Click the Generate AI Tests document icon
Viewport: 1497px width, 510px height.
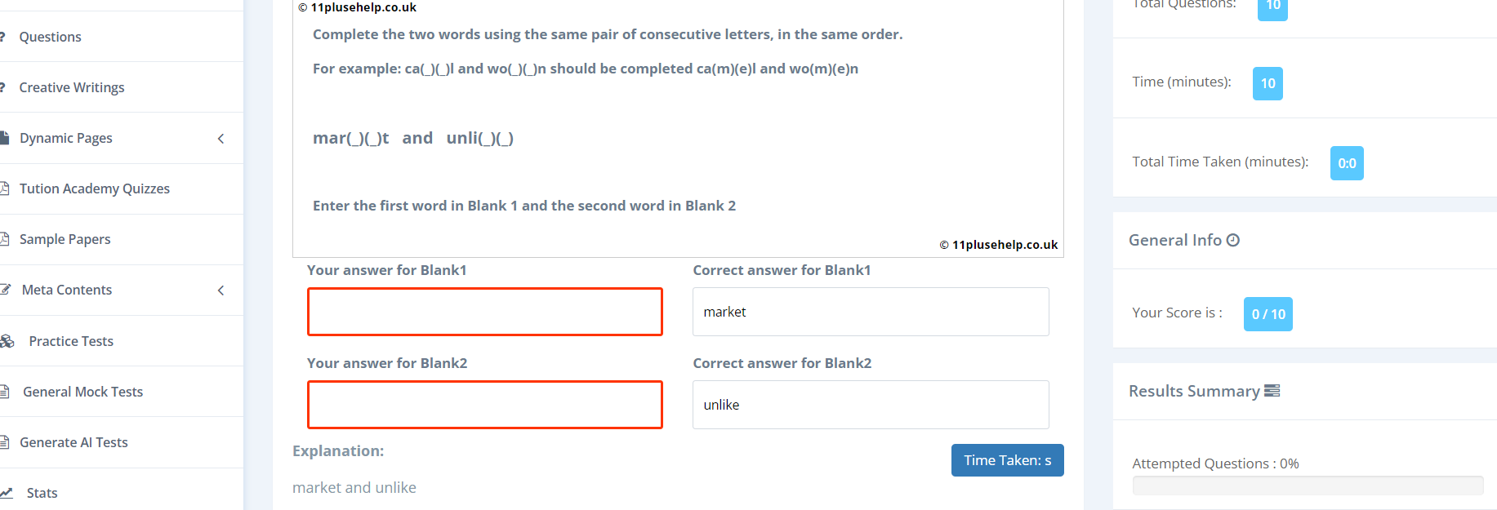tap(5, 442)
